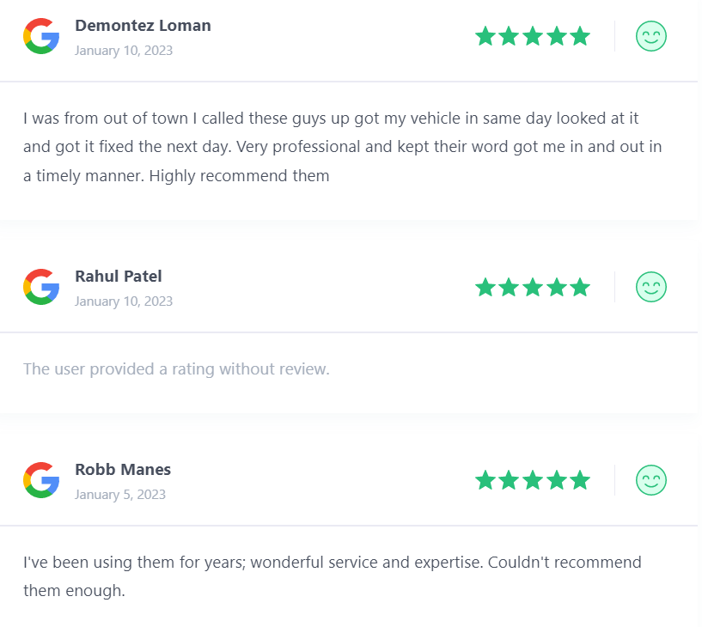Click the smiley face on Robb Manes's review

(651, 480)
